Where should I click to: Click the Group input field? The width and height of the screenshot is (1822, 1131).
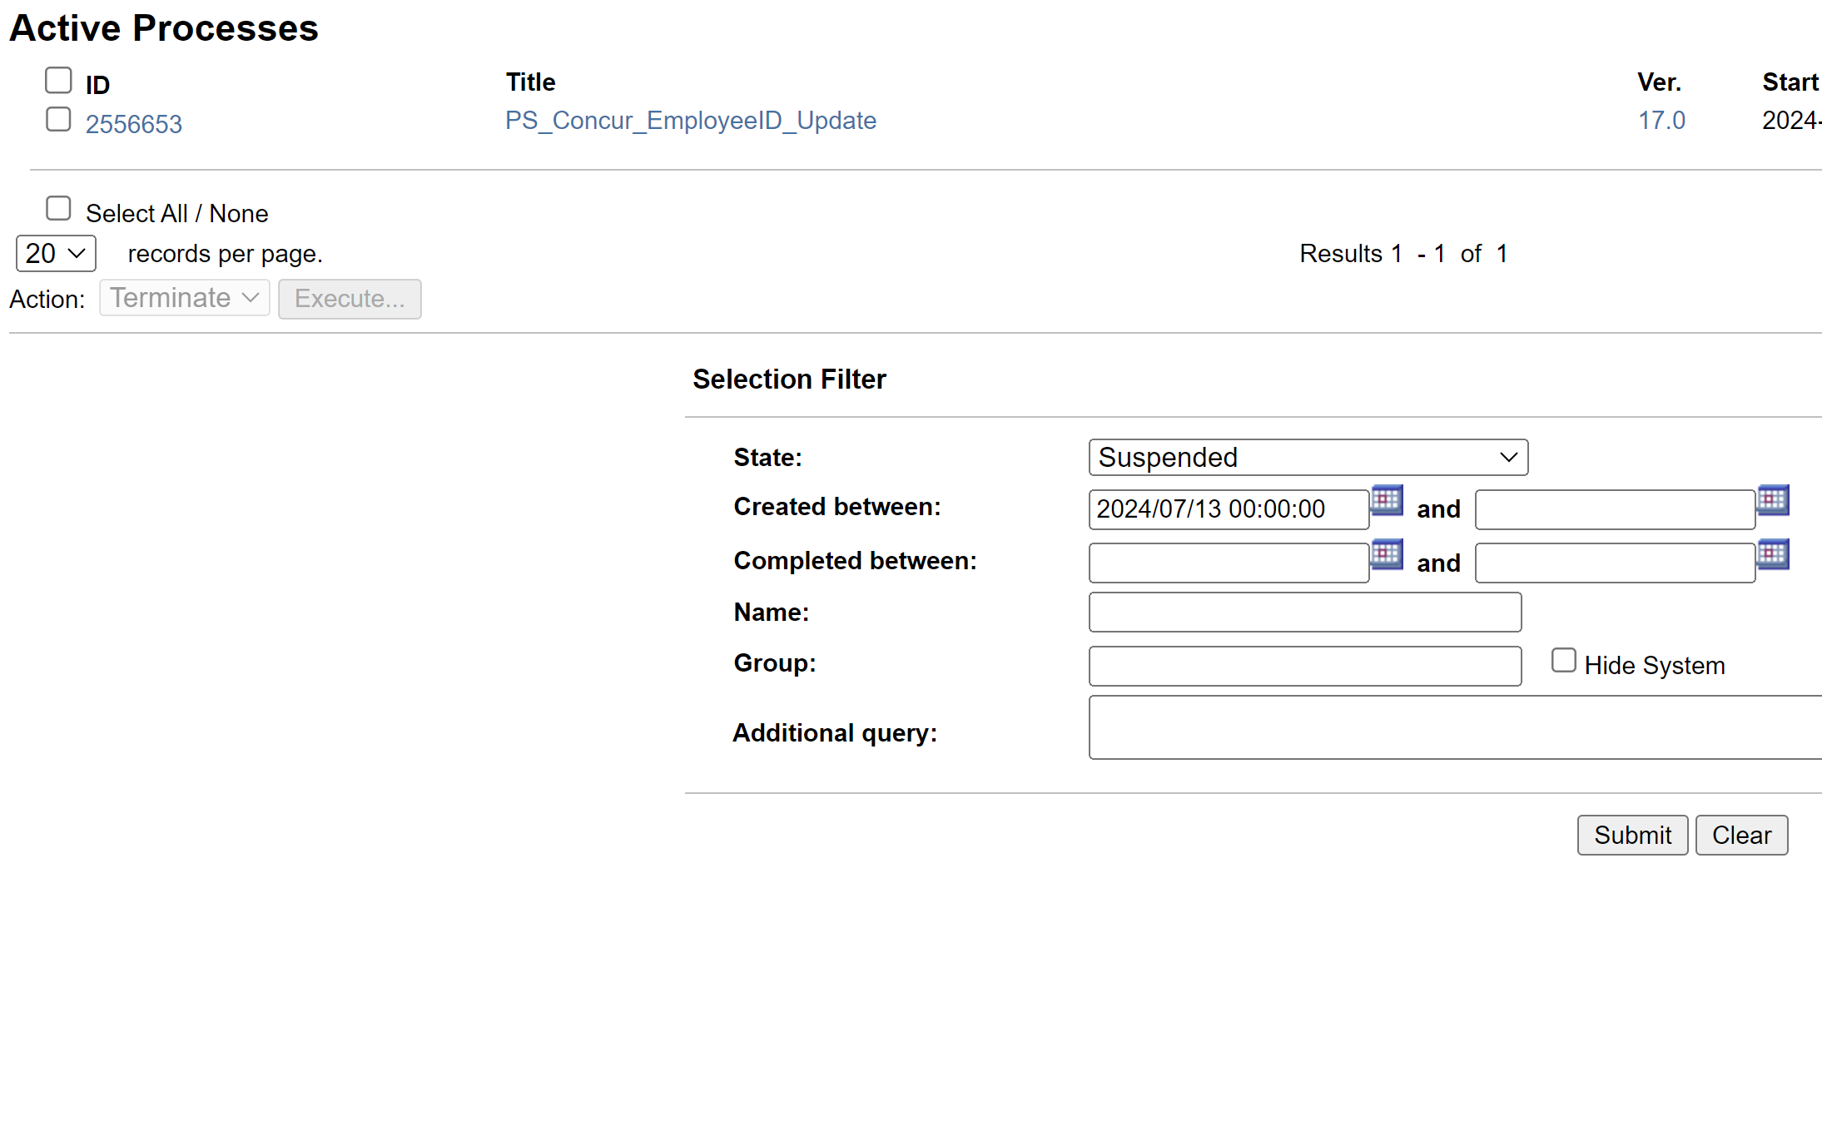(x=1306, y=663)
